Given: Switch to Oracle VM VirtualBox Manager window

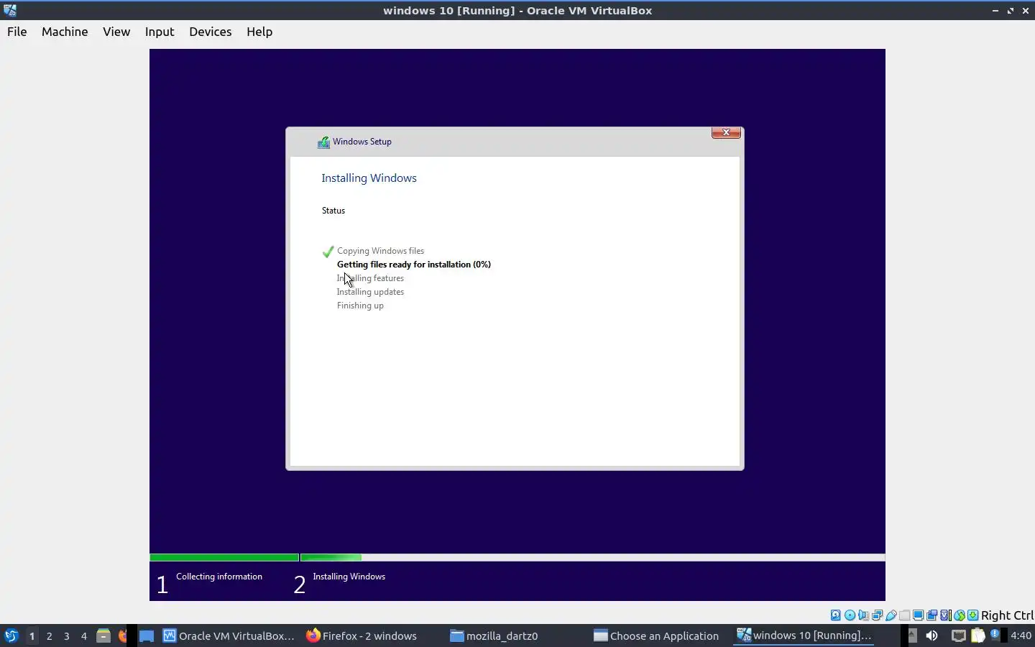Looking at the screenshot, I should pyautogui.click(x=229, y=635).
